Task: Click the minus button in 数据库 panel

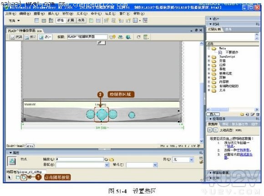Action: click(x=216, y=130)
